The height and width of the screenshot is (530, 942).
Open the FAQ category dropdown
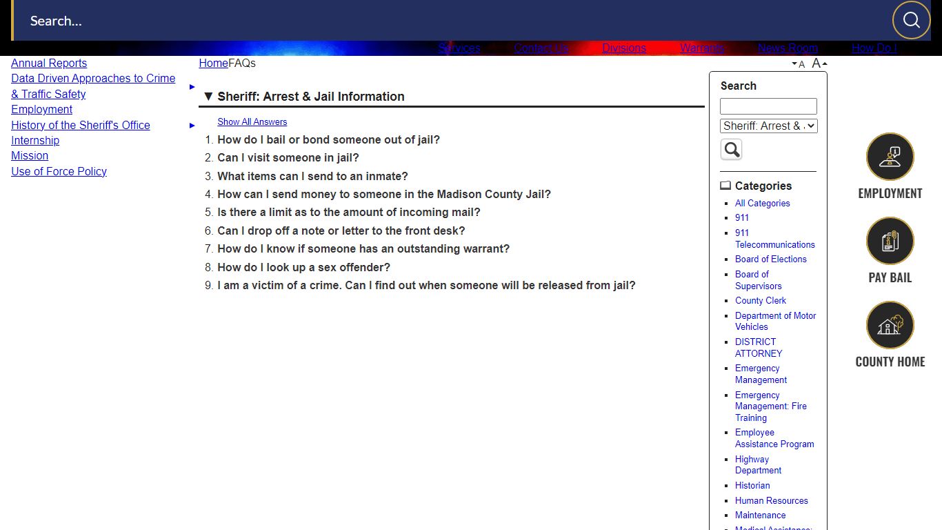tap(769, 126)
